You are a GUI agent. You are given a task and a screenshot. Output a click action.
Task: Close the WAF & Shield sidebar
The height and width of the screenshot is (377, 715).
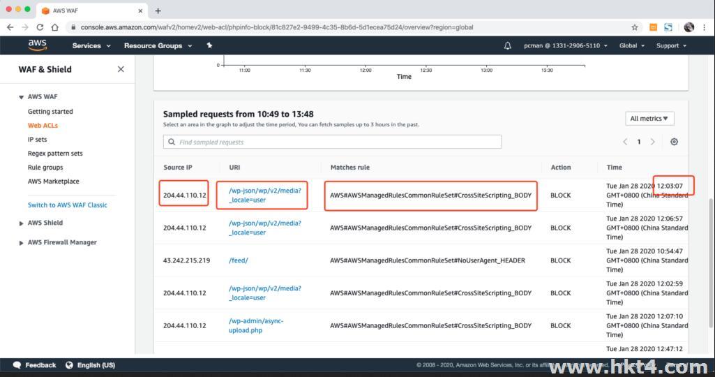[121, 69]
